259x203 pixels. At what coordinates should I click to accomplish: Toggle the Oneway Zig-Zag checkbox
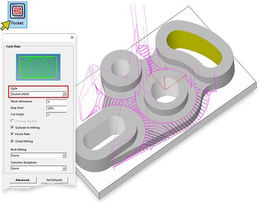pyautogui.click(x=12, y=122)
